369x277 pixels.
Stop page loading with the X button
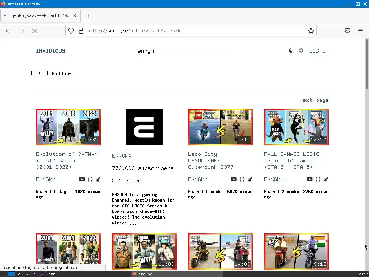tap(35, 31)
